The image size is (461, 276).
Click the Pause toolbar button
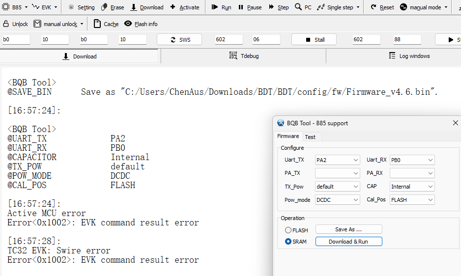(250, 7)
